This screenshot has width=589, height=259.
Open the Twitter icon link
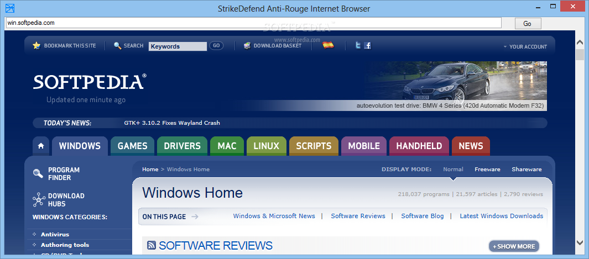point(358,46)
